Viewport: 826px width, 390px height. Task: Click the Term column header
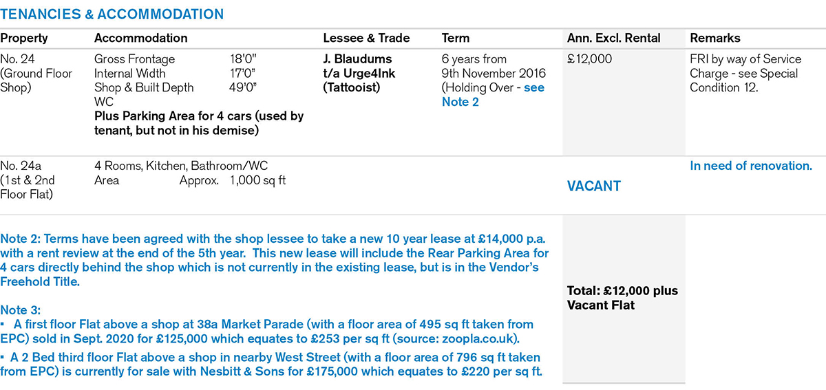point(456,38)
